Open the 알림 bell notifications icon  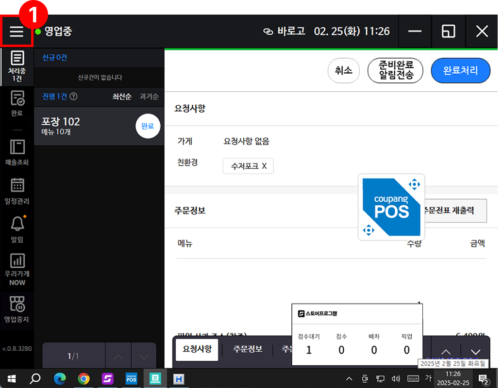[17, 229]
